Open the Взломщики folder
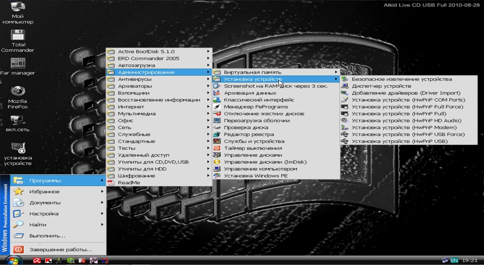The height and width of the screenshot is (265, 484). (x=159, y=93)
